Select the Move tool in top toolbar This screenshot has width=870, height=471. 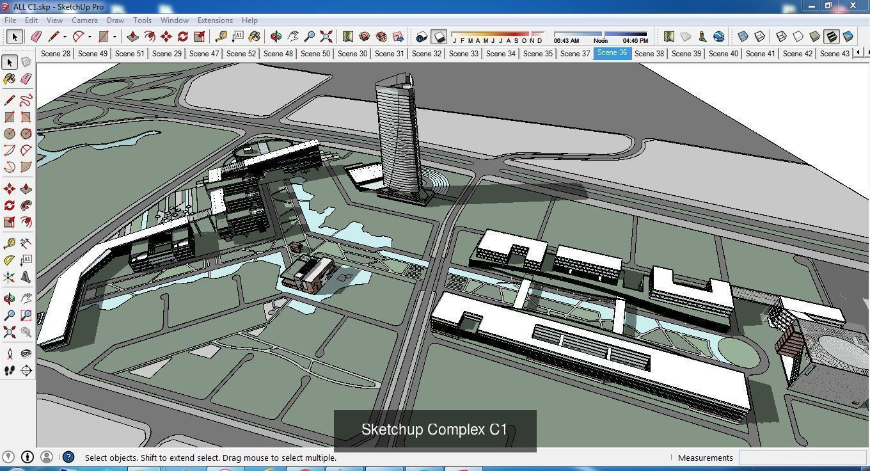click(x=166, y=36)
